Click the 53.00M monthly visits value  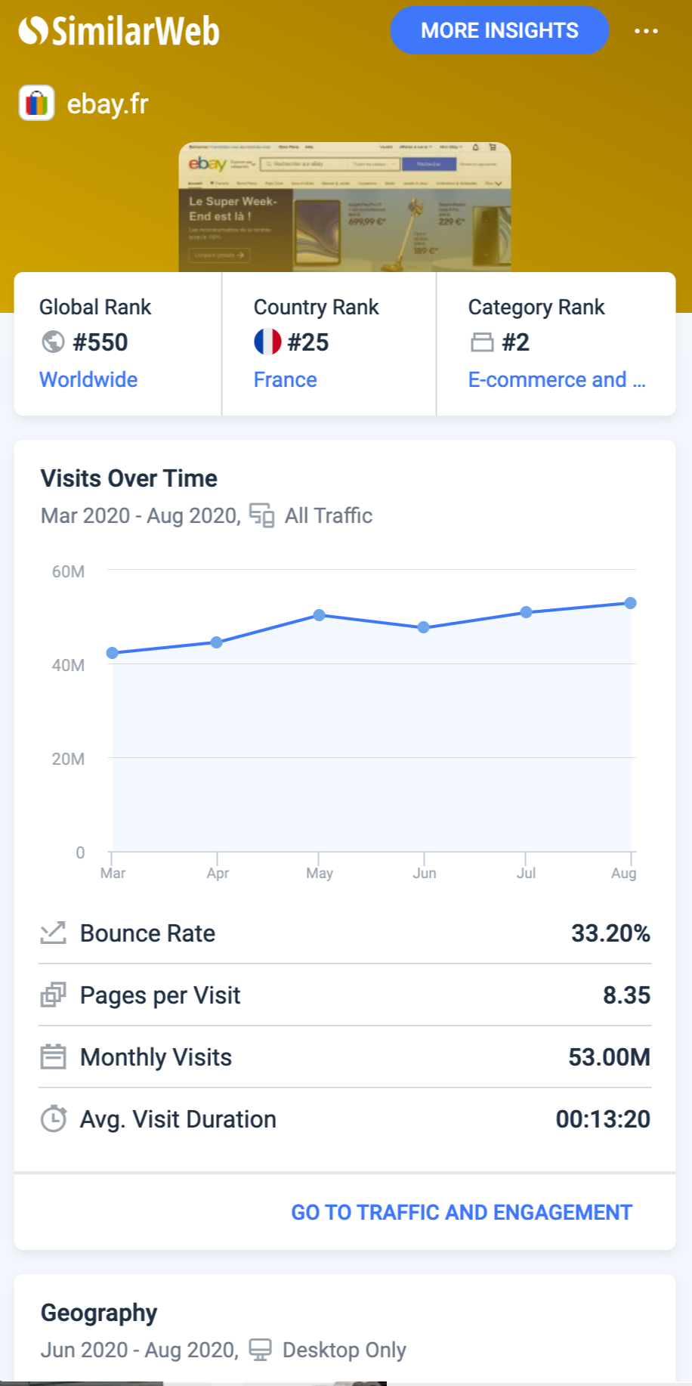[x=609, y=1057]
